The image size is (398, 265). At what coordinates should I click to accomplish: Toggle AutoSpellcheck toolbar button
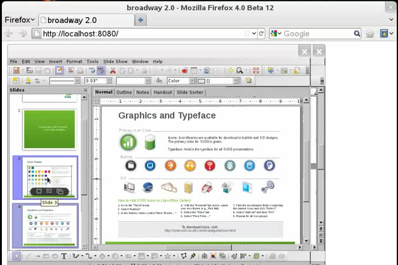pyautogui.click(x=101, y=70)
